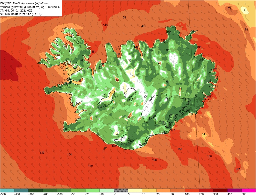256x196 pixels.
Task: Click the legend label -500
Action: pos(3,194)
